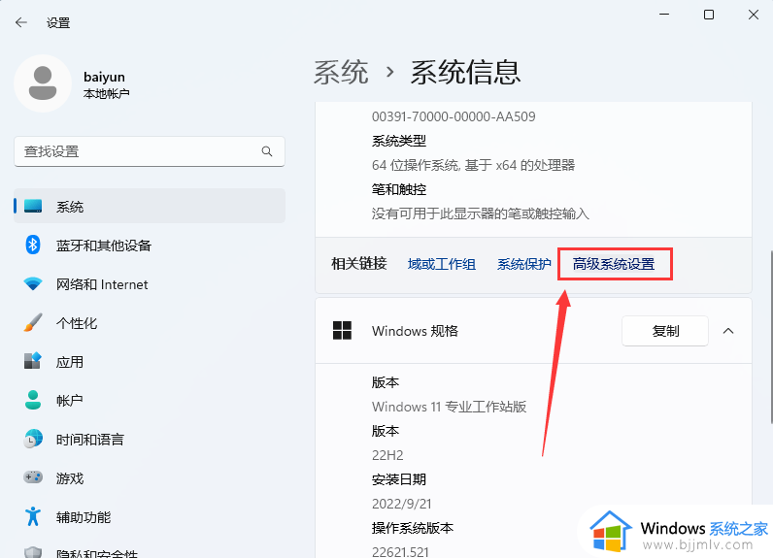Click the baiyun user avatar
Viewport: 773px width, 558px height.
click(x=43, y=83)
